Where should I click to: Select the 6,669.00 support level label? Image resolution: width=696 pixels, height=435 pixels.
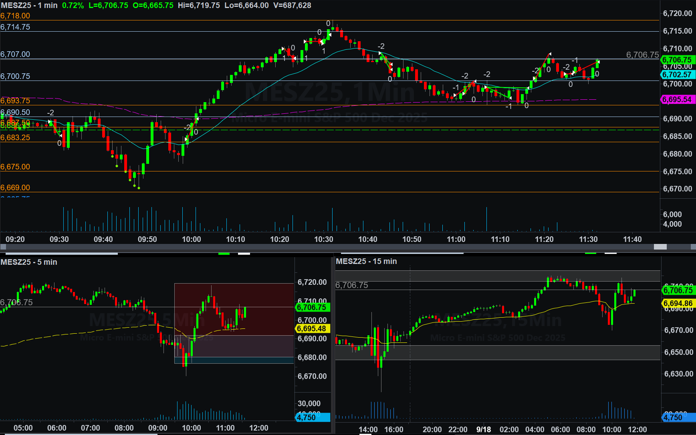coord(15,188)
